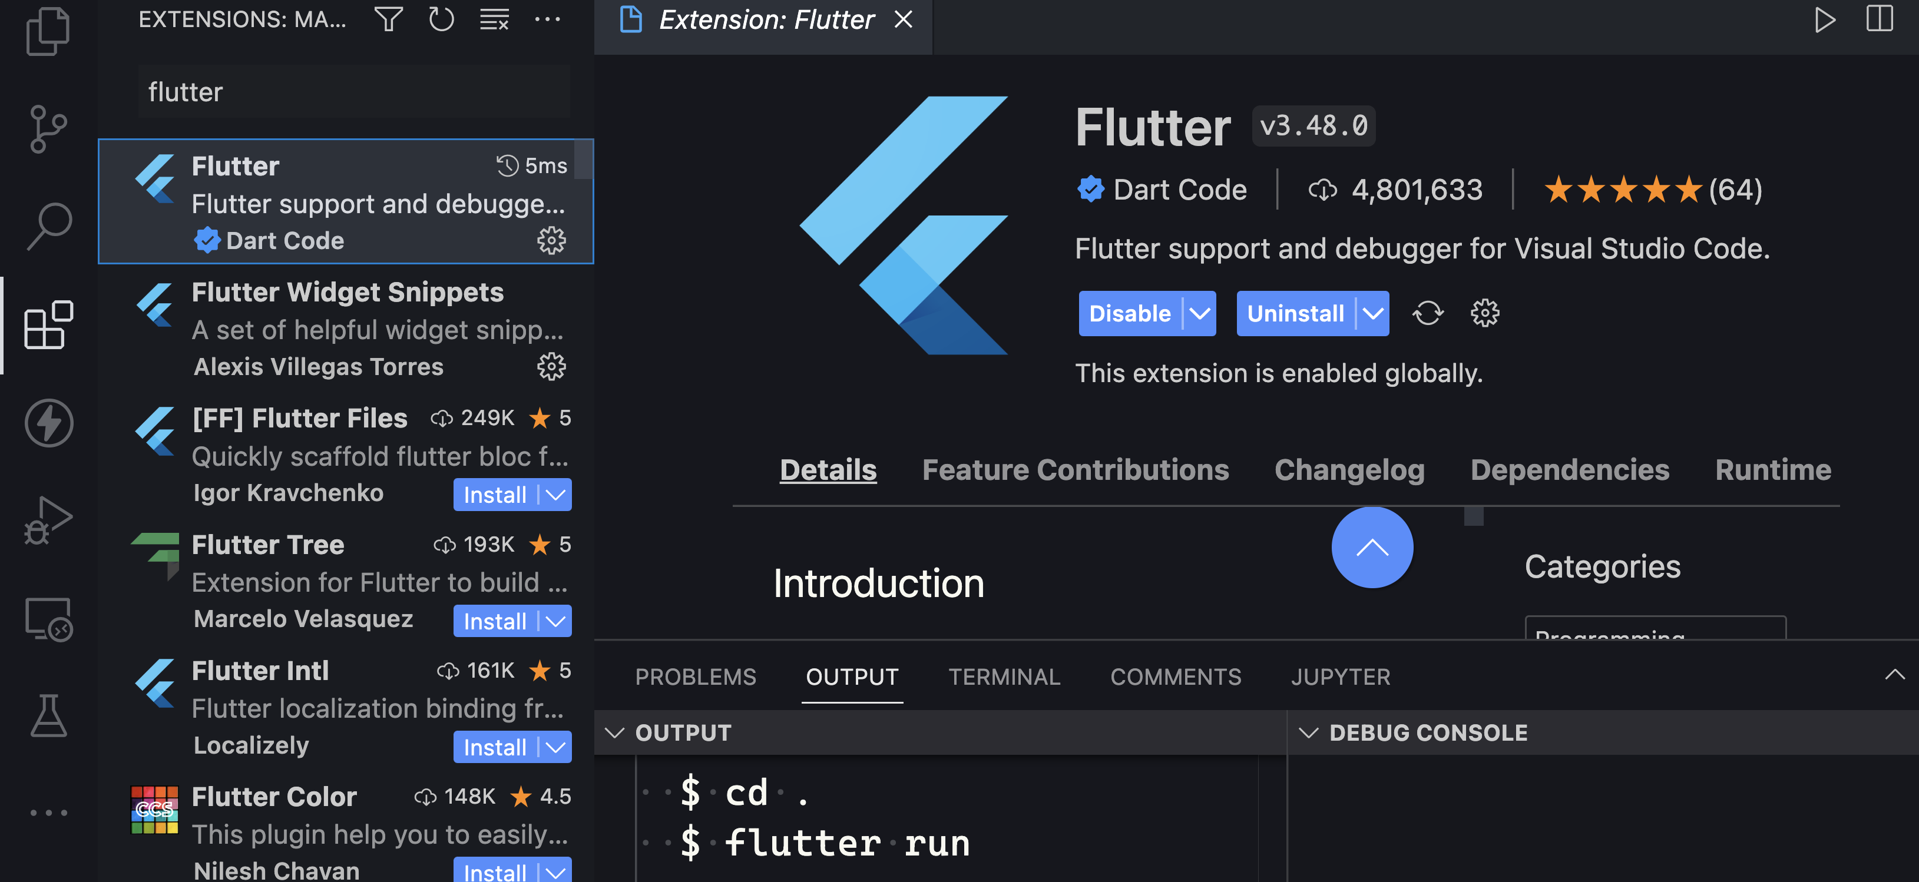This screenshot has width=1919, height=882.
Task: Clear the extensions search results
Action: pyautogui.click(x=493, y=20)
